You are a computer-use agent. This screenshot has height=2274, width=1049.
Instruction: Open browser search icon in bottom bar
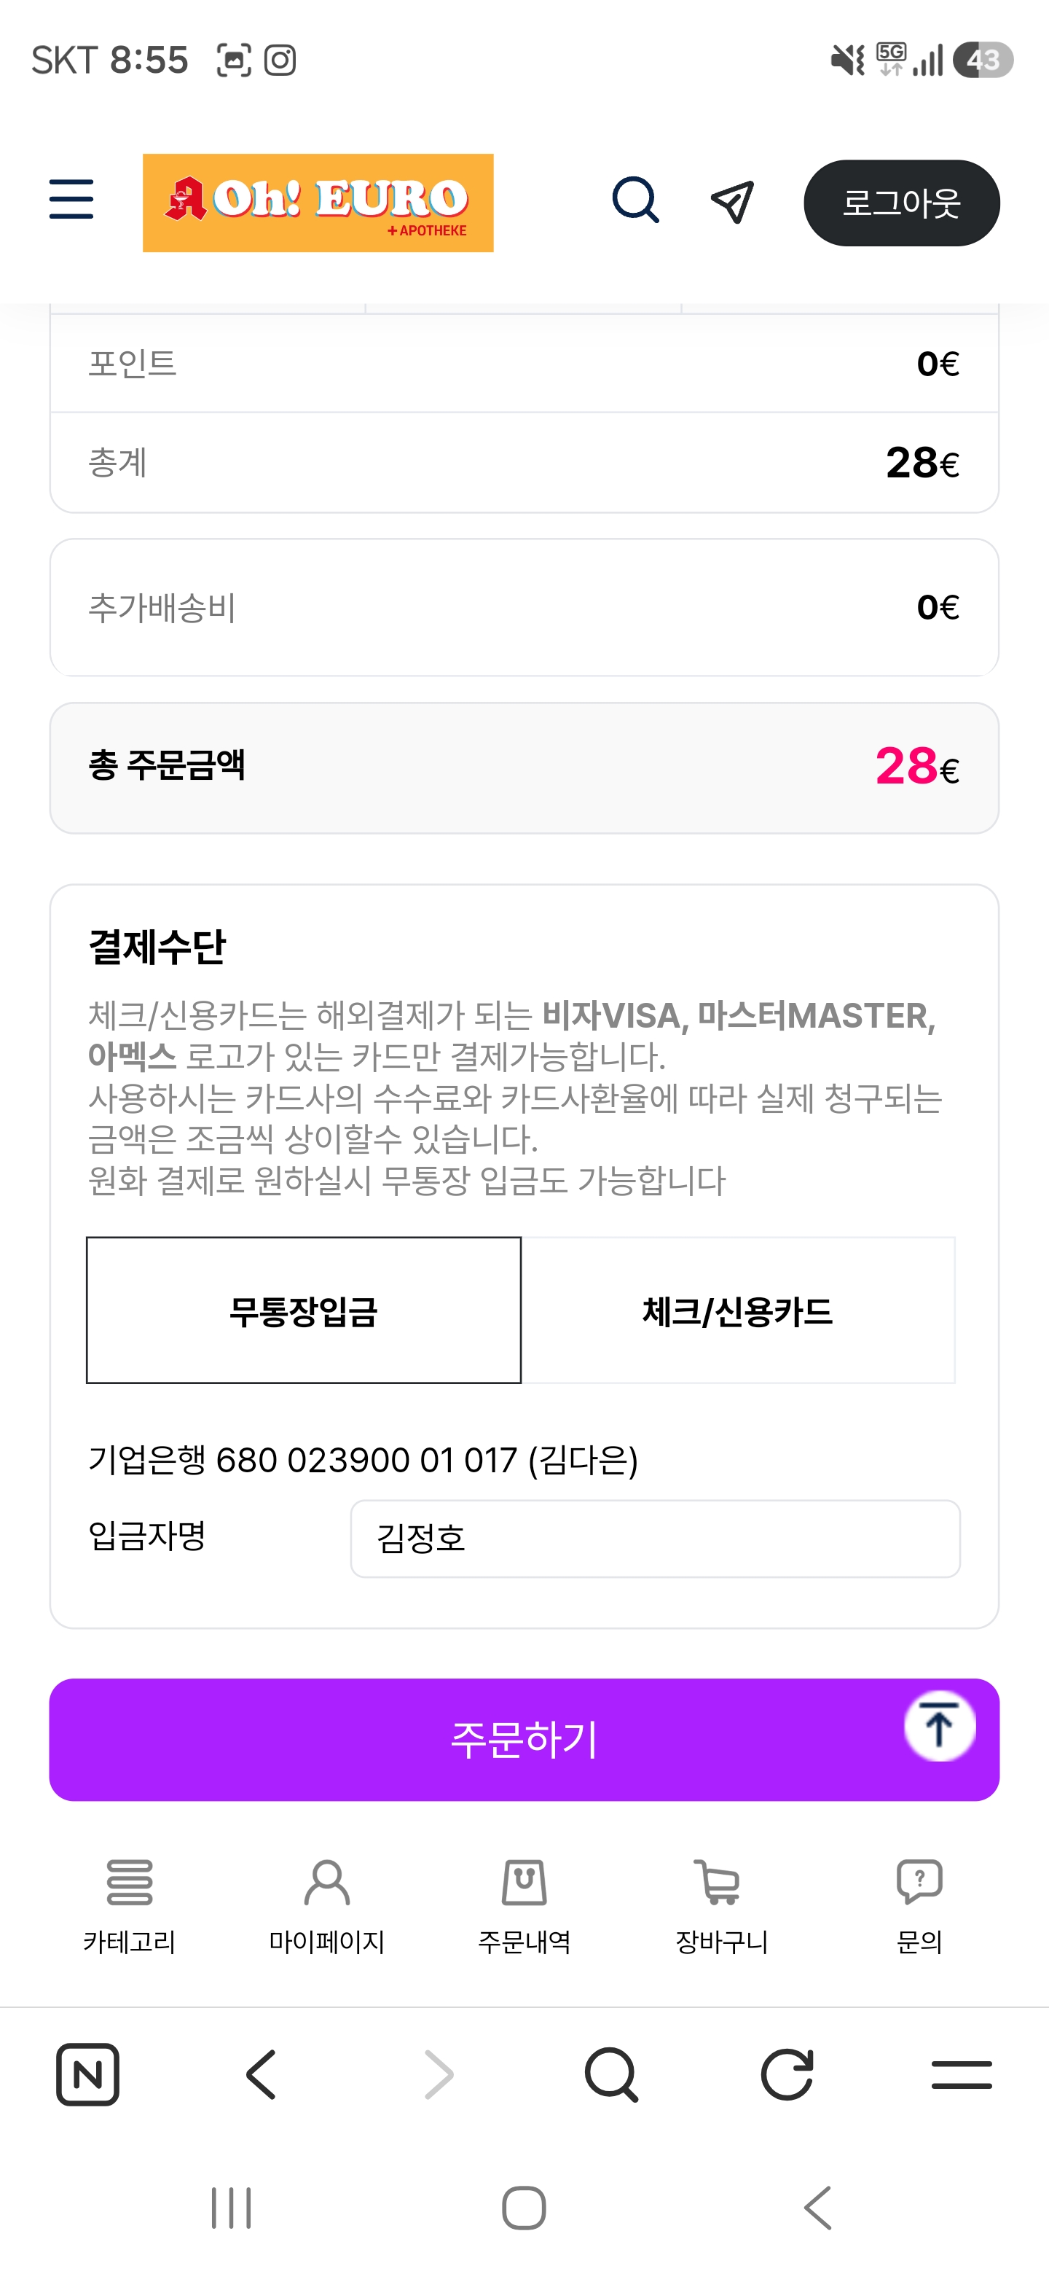[611, 2074]
